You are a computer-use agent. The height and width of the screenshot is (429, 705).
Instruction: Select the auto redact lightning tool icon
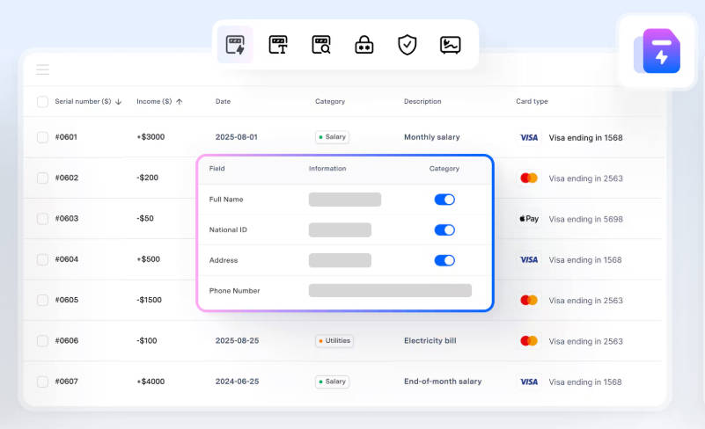click(x=235, y=45)
